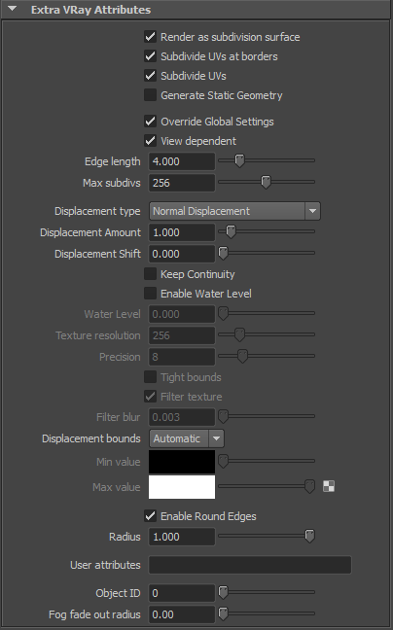Enable the Keep Continuity checkbox

(150, 274)
